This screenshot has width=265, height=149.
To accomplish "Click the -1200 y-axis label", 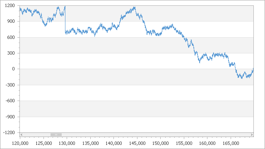I will coord(9,132).
